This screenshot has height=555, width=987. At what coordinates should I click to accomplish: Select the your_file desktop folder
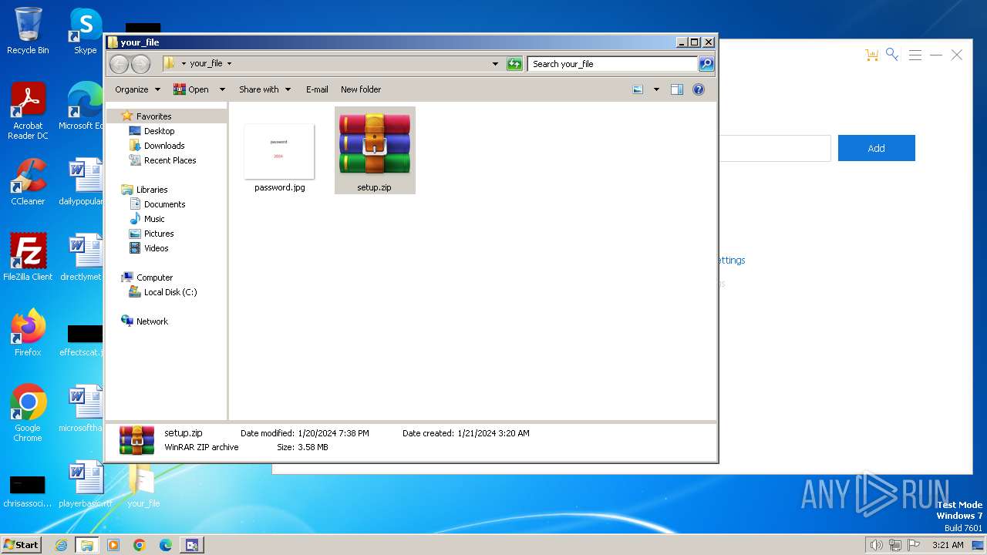(x=143, y=486)
